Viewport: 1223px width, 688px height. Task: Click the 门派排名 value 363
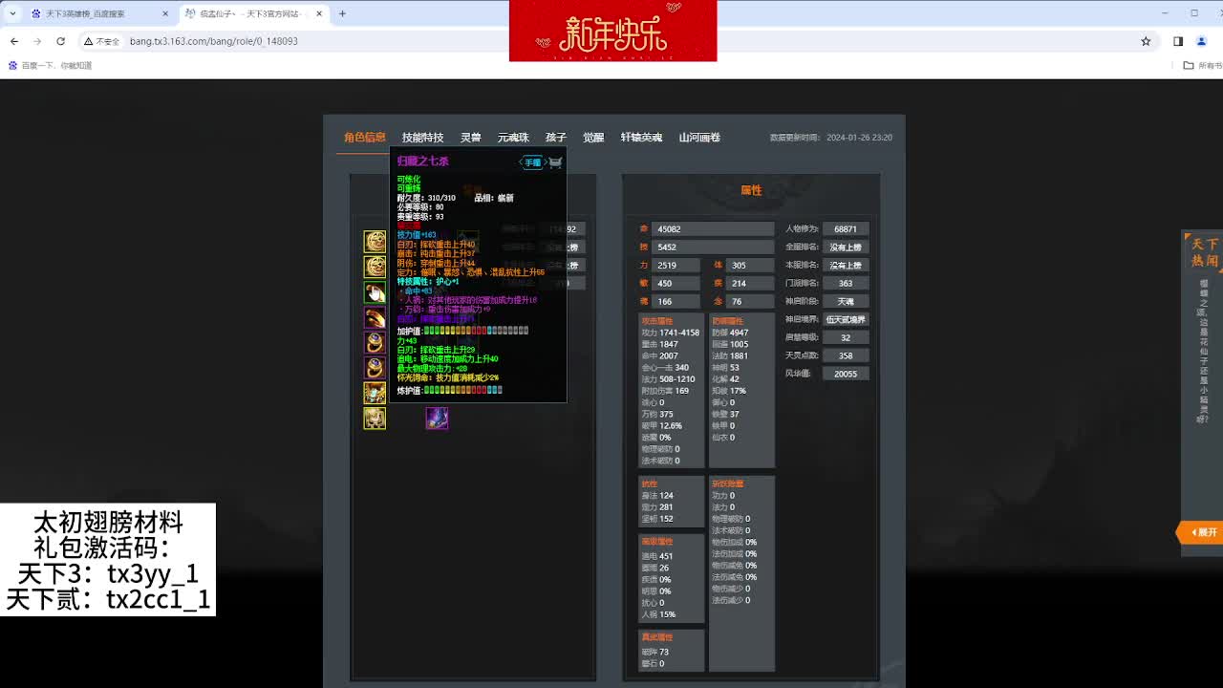click(x=846, y=283)
